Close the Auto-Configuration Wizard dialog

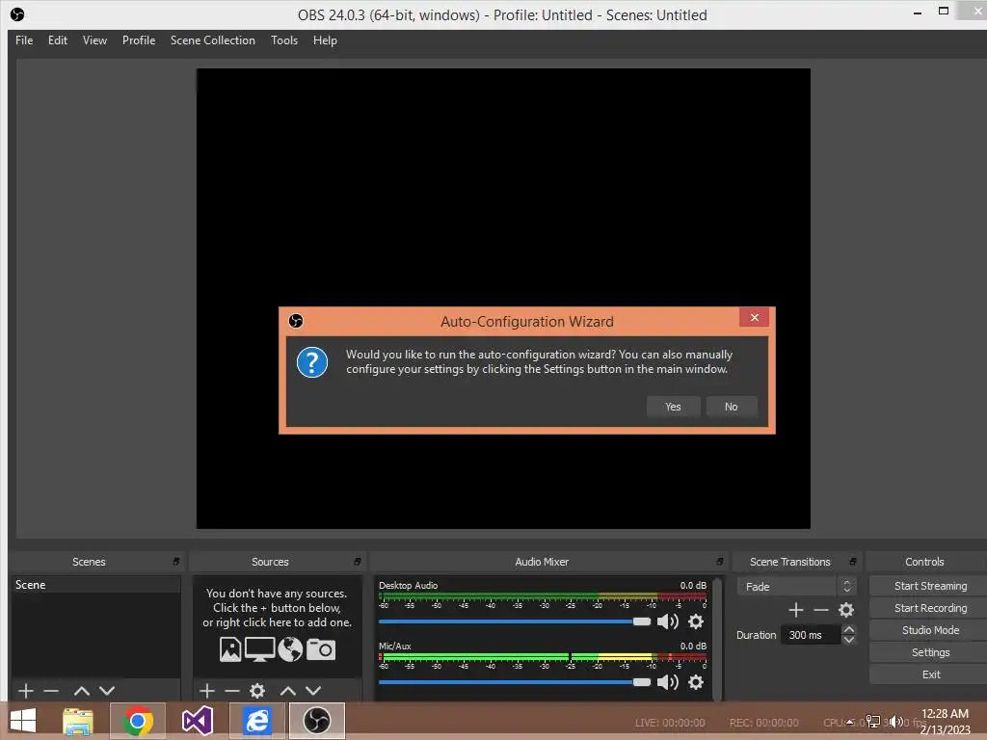pyautogui.click(x=754, y=318)
